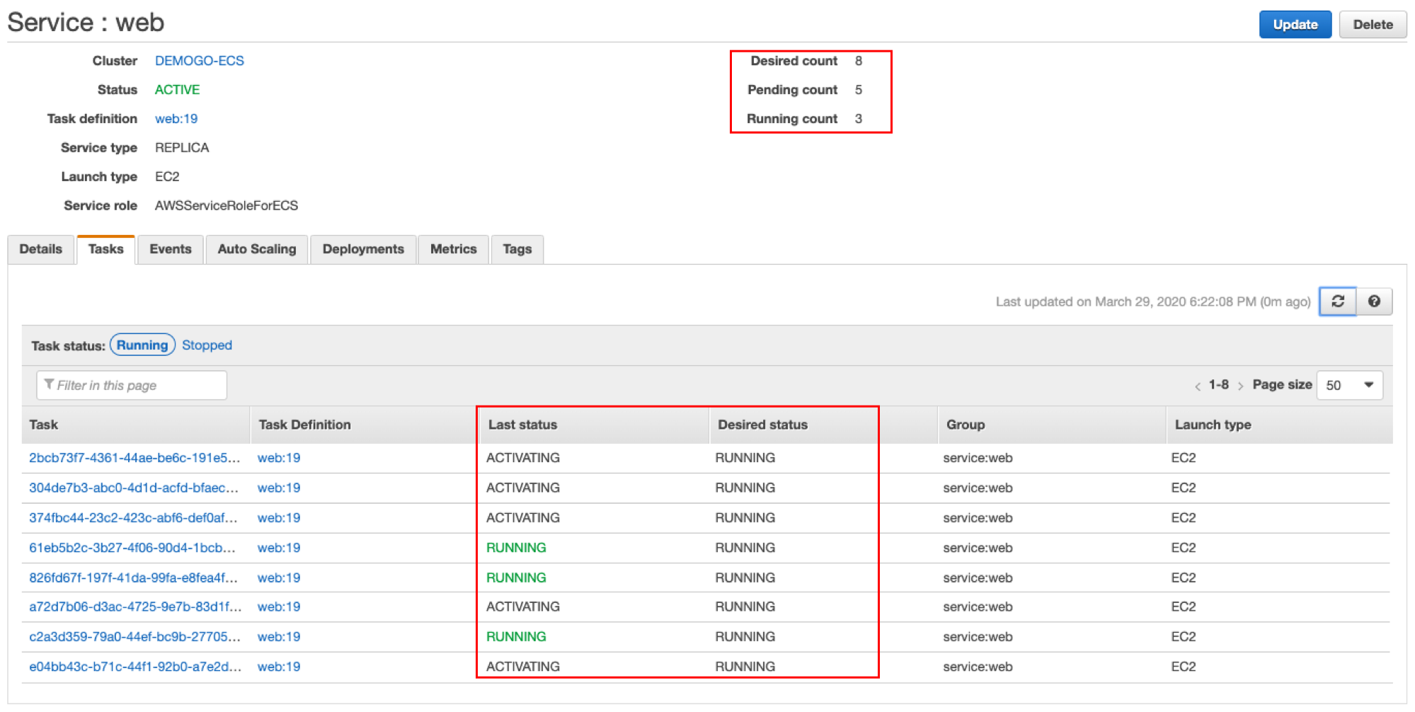
Task: Select the Pending count value 5
Action: (858, 90)
